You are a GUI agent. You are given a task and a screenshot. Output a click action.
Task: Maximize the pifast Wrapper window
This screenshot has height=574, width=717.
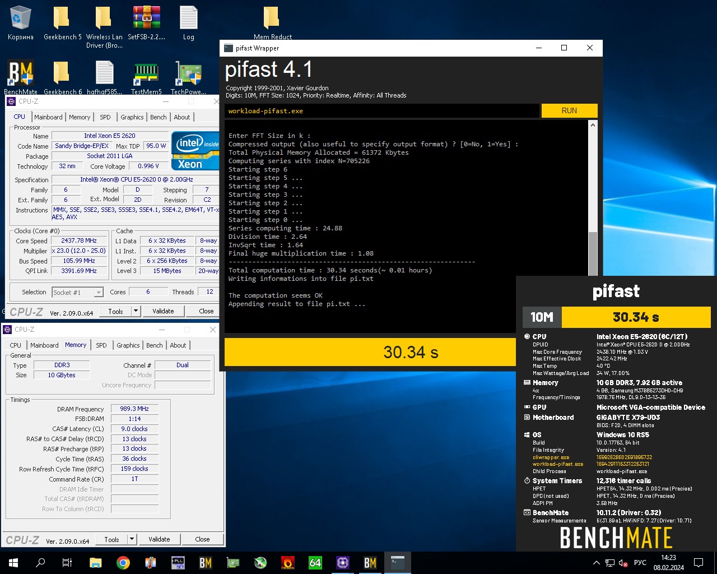click(564, 48)
